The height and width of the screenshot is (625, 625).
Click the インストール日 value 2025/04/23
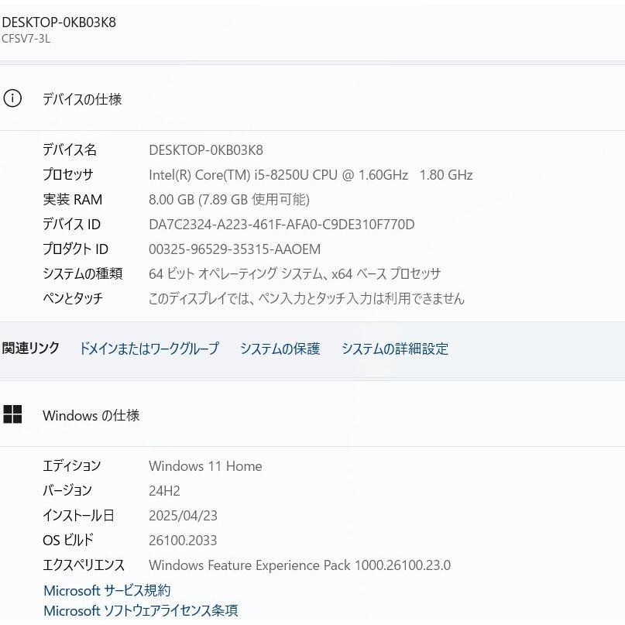tap(183, 516)
